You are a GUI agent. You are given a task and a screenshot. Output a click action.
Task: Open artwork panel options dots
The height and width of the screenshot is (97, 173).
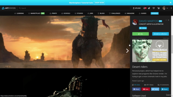166,20
